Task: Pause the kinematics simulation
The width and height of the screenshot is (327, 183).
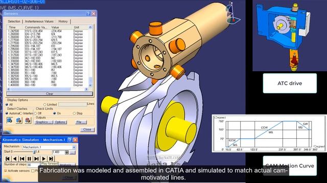Action: pyautogui.click(x=29, y=159)
